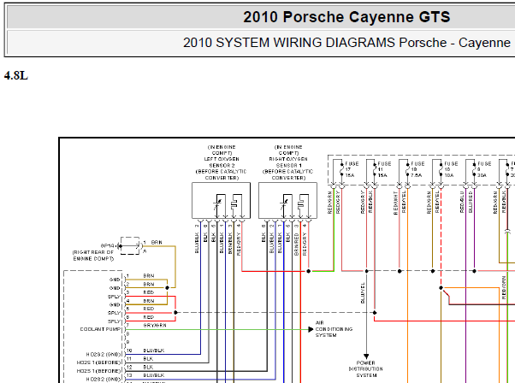This screenshot has height=383, width=515.
Task: Click the left oxygen sensor component box
Action: [x=221, y=201]
